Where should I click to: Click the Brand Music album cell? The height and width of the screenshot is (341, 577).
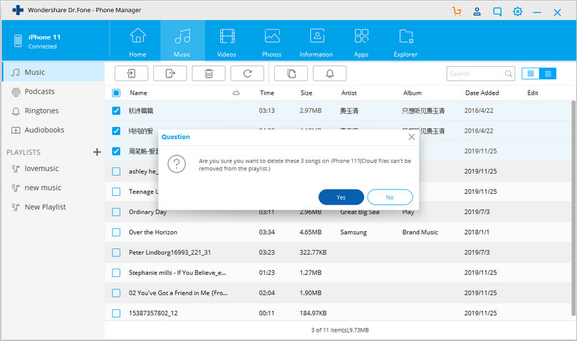tap(420, 232)
